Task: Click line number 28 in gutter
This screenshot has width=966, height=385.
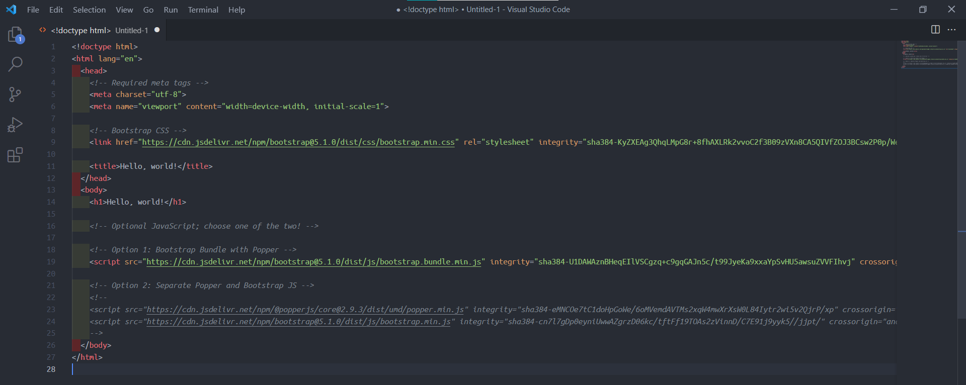Action: click(51, 369)
